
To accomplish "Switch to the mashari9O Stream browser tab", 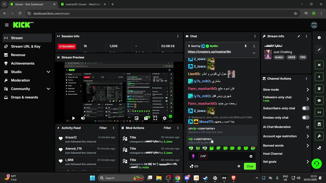I will tap(83, 4).
